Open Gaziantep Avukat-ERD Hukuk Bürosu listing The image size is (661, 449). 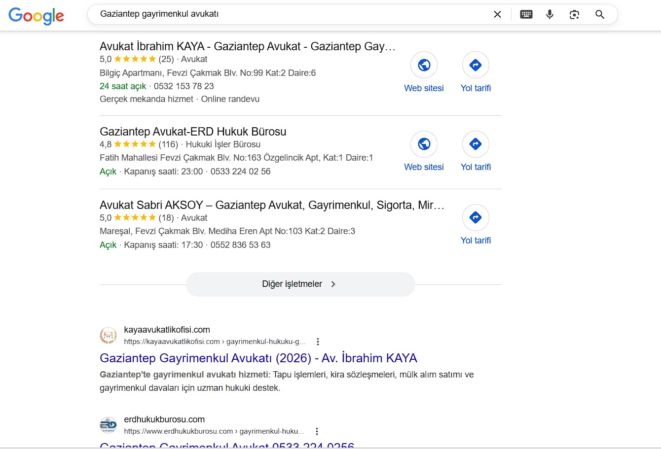point(193,132)
